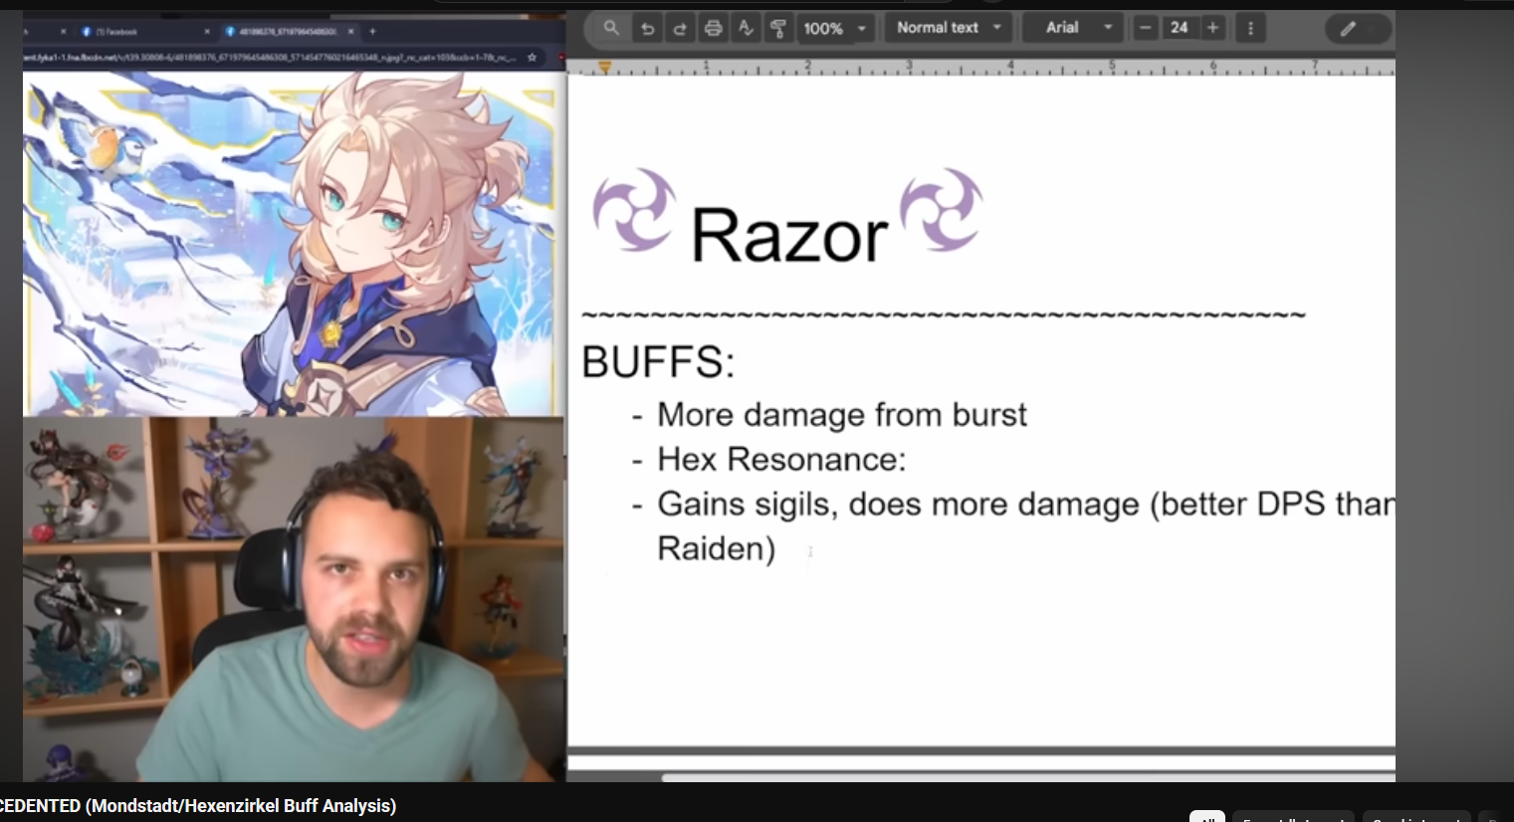Redo the last undone edit
This screenshot has height=822, width=1514.
680,28
